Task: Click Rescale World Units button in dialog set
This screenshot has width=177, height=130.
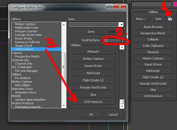Action: tap(94, 88)
